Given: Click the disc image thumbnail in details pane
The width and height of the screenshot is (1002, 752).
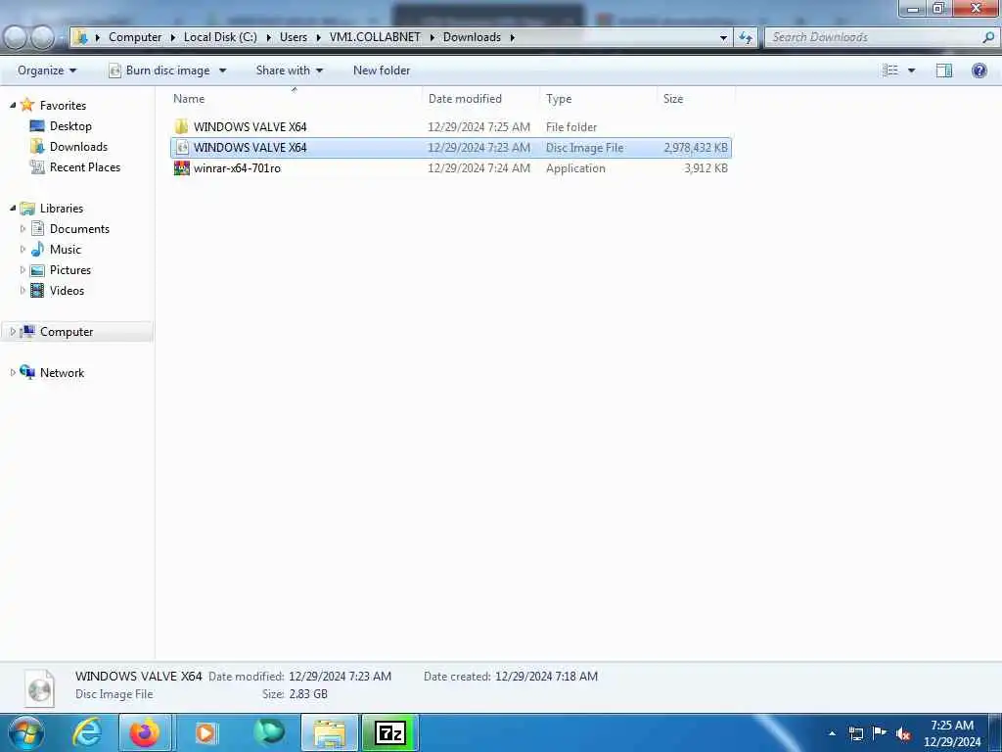Looking at the screenshot, I should click(x=39, y=687).
